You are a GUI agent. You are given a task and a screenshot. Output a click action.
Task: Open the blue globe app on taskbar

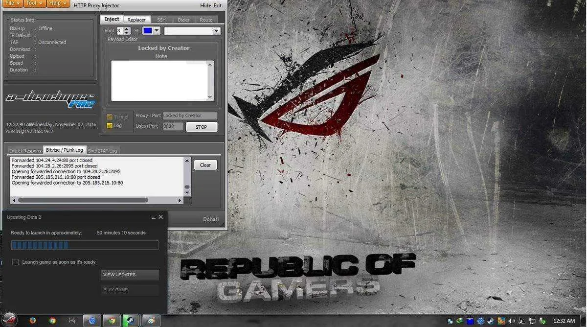[x=92, y=321]
